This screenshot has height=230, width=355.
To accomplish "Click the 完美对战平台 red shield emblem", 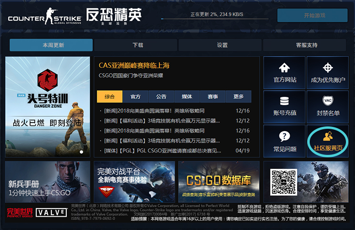I will pyautogui.click(x=106, y=192).
